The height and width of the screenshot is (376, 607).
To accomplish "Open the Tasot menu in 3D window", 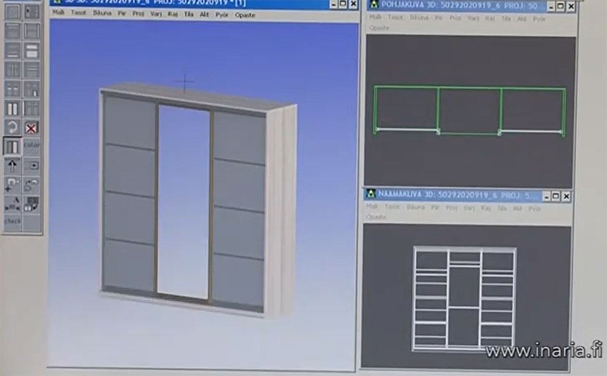I will point(78,13).
